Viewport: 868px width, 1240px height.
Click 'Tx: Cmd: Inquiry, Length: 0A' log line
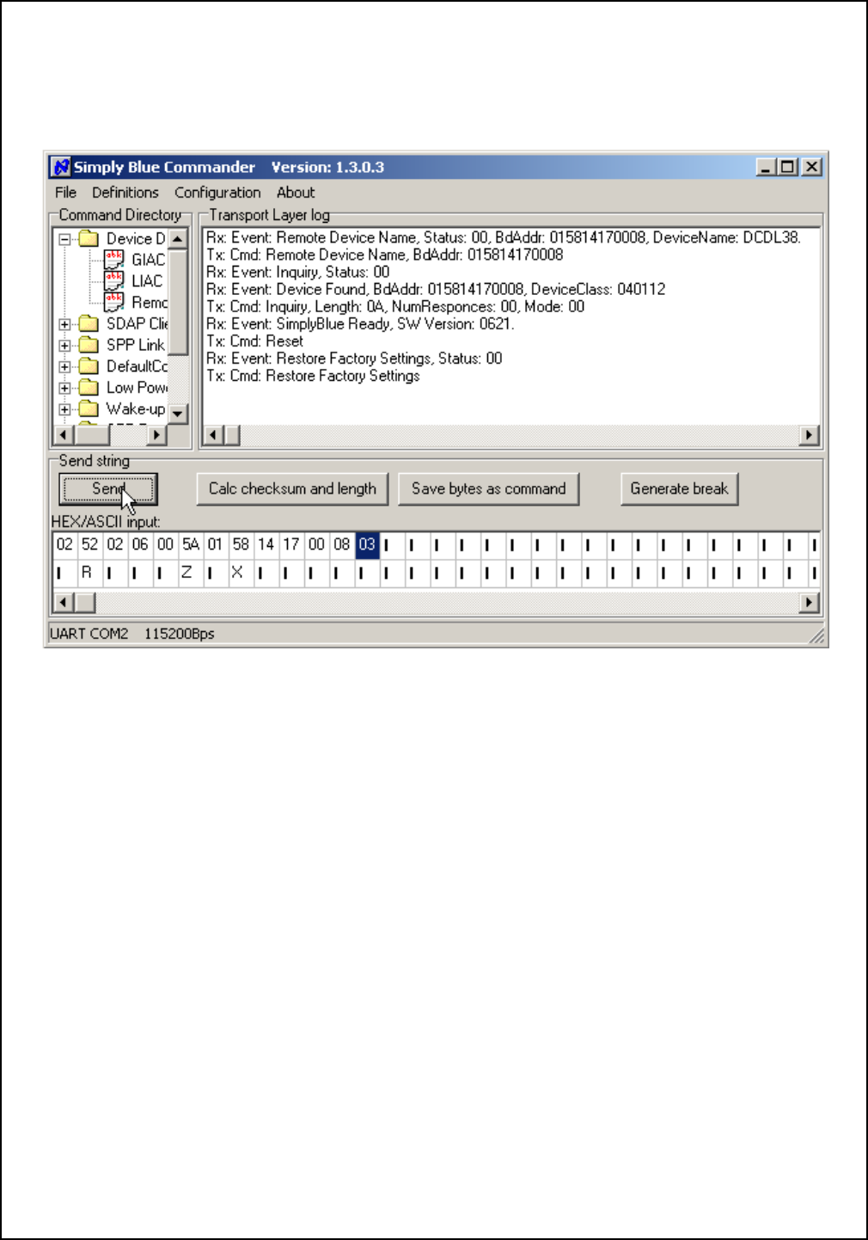coord(395,307)
